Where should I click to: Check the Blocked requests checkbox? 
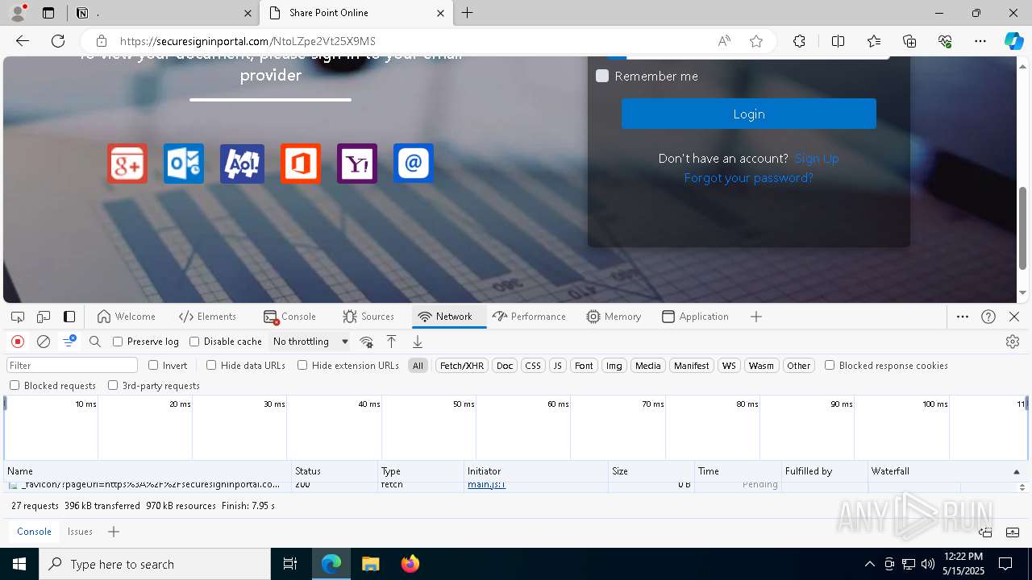click(15, 385)
